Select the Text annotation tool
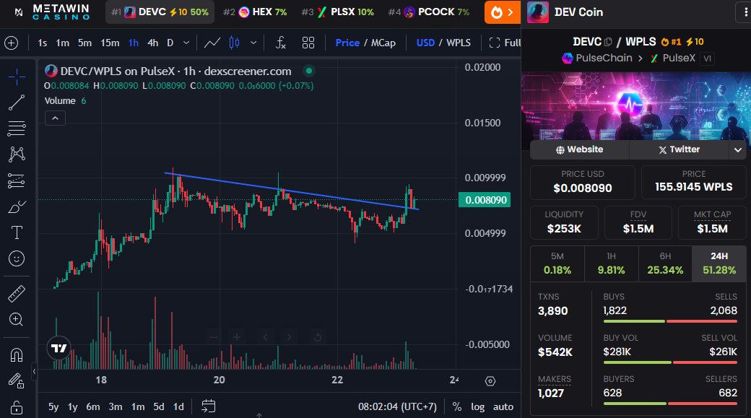 [17, 232]
